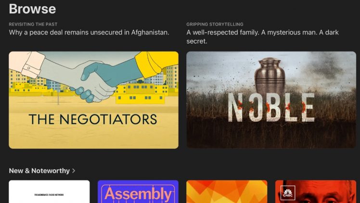
Task: Open The Negotiators featured podcast banner
Action: pos(93,100)
